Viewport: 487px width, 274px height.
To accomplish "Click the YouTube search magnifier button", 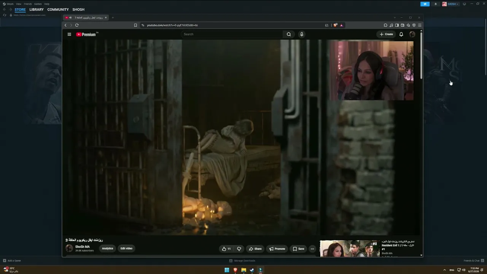I will click(x=289, y=34).
